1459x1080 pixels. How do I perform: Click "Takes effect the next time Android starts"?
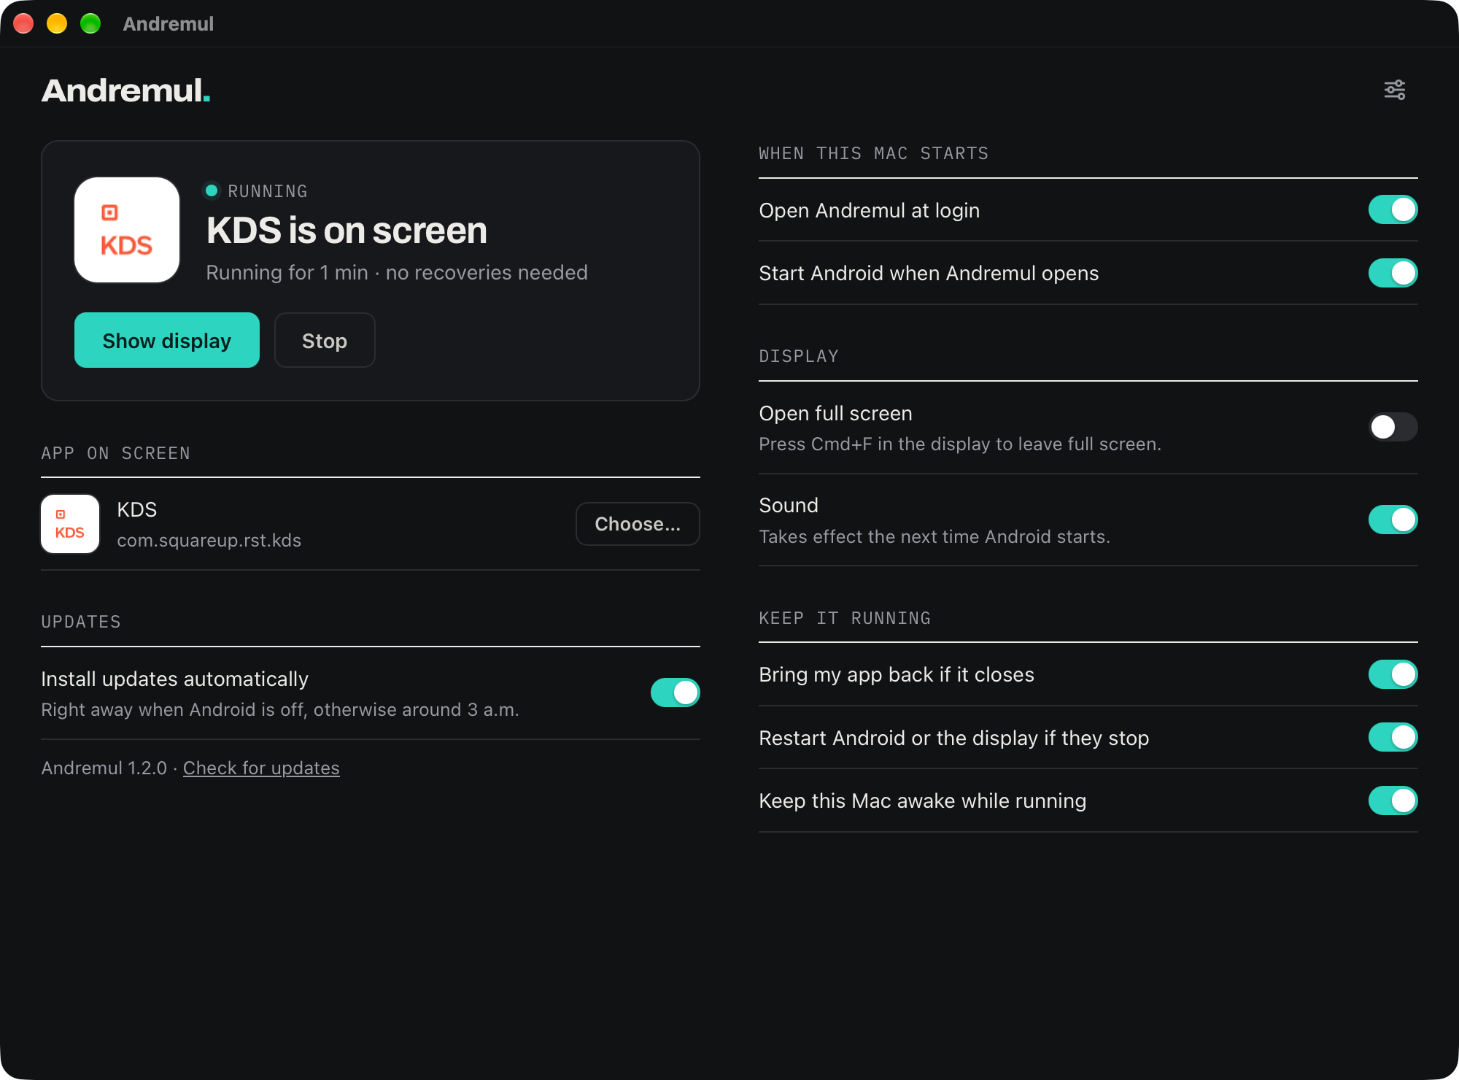coord(934,537)
